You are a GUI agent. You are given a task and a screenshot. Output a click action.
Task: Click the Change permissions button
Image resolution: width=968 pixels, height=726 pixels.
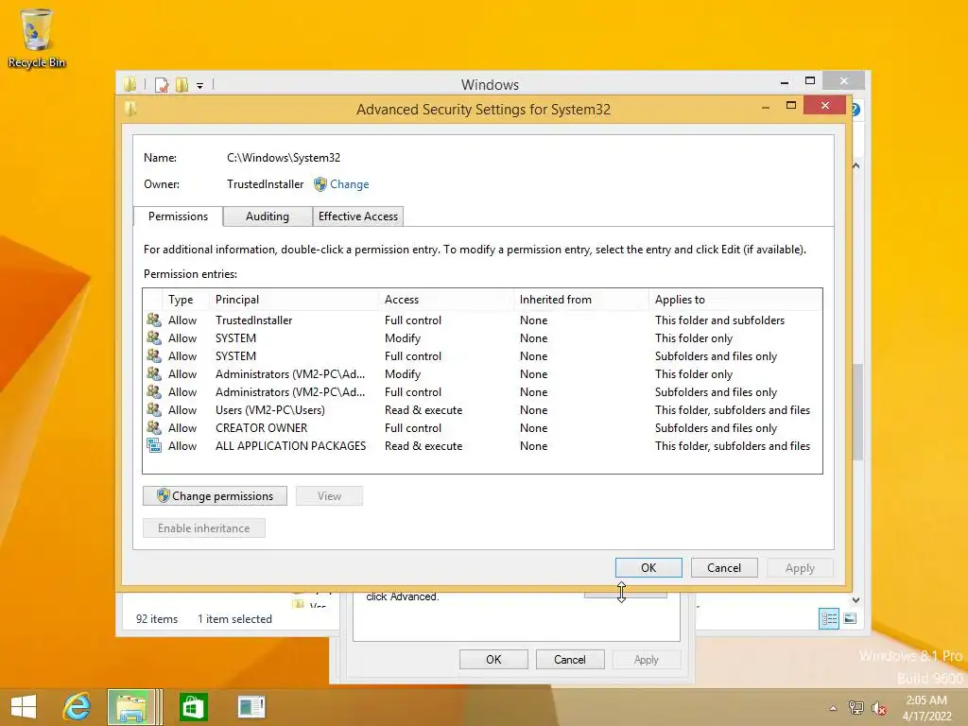pos(215,495)
